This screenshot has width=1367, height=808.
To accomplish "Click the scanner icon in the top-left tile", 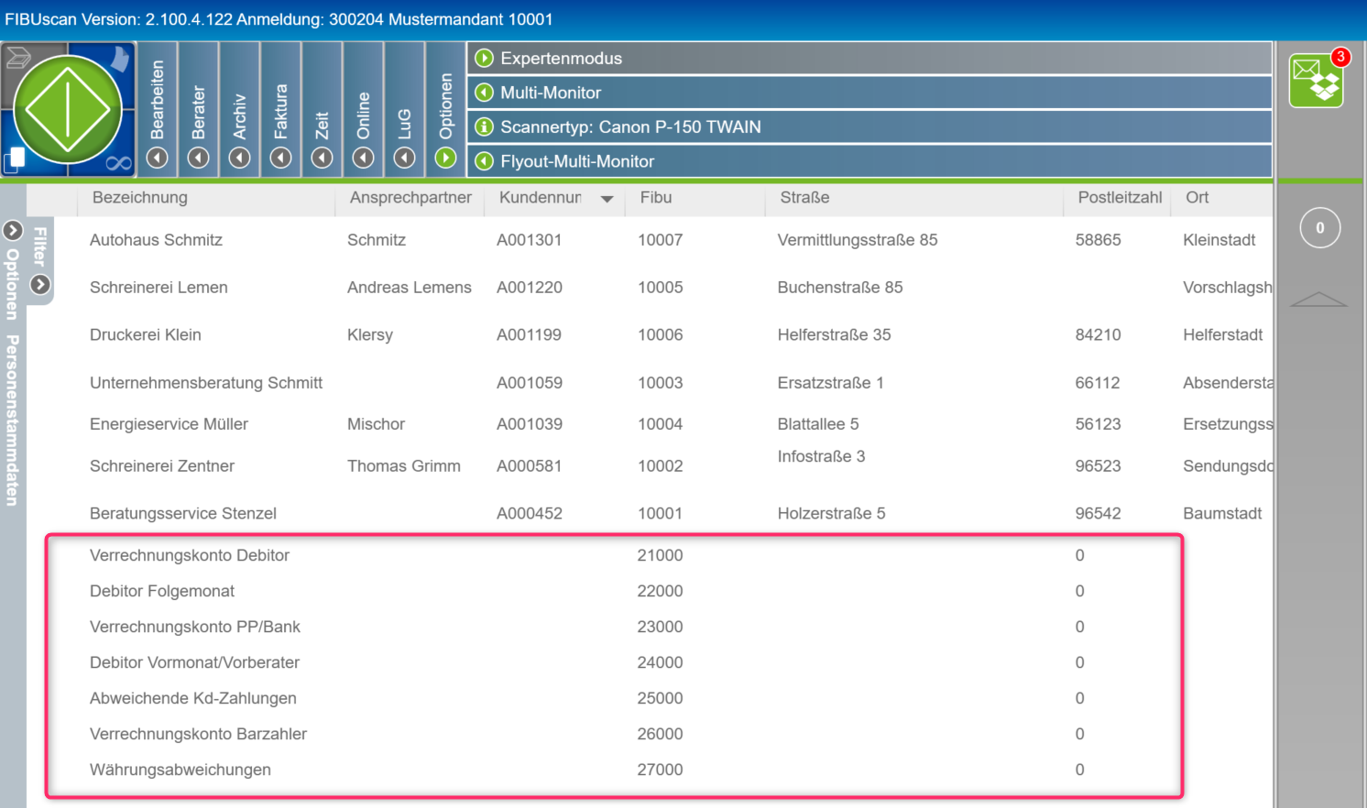I will (18, 59).
